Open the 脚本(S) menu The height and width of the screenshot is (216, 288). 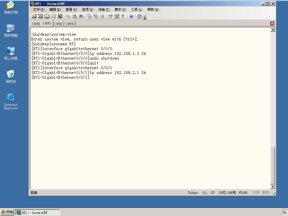(x=120, y=10)
